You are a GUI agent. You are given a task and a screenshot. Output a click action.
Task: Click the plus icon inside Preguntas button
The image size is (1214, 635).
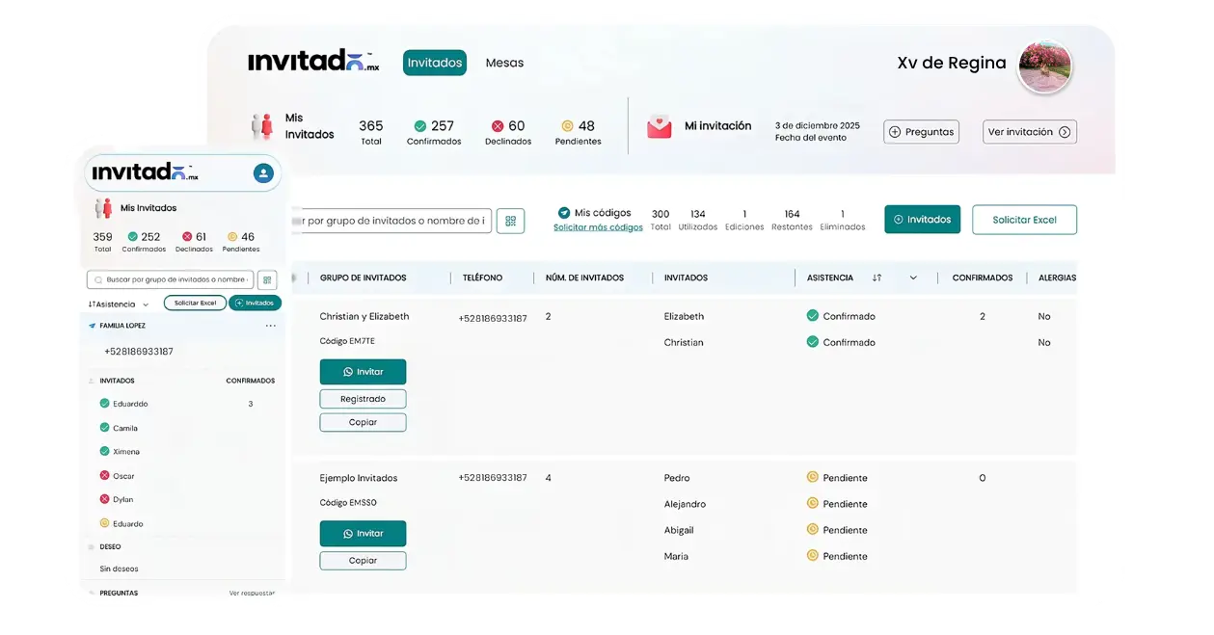pos(895,132)
